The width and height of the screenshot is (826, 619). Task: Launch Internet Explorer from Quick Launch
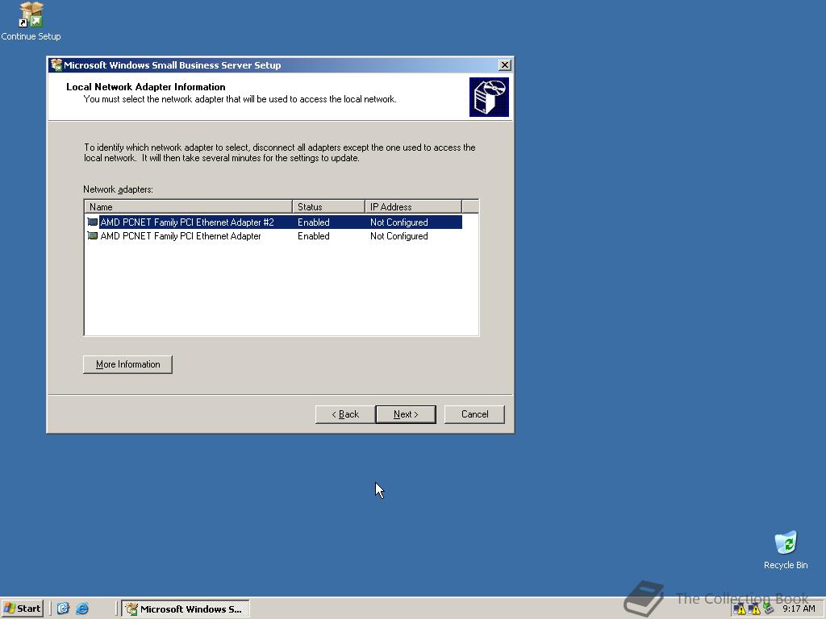click(82, 609)
